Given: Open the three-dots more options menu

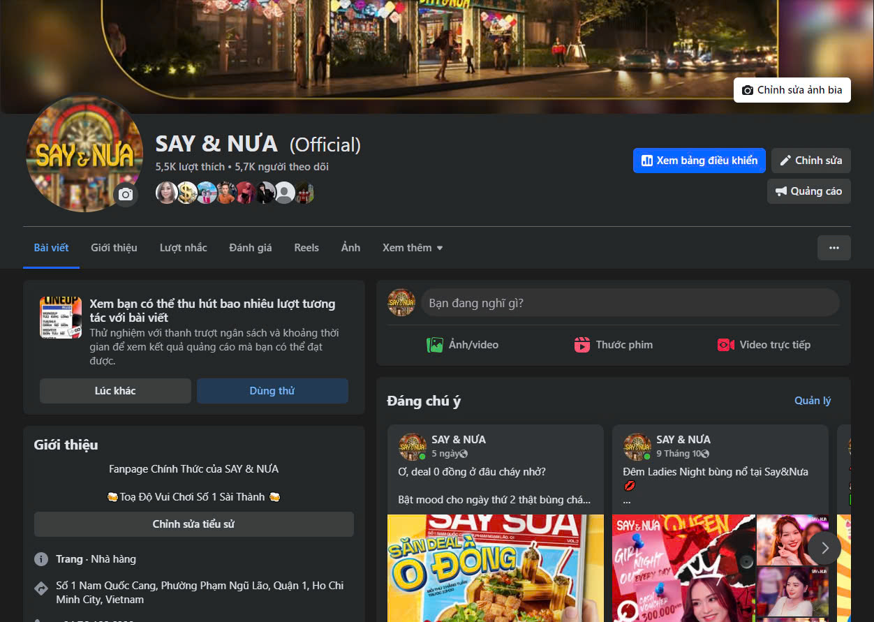Looking at the screenshot, I should pyautogui.click(x=834, y=248).
